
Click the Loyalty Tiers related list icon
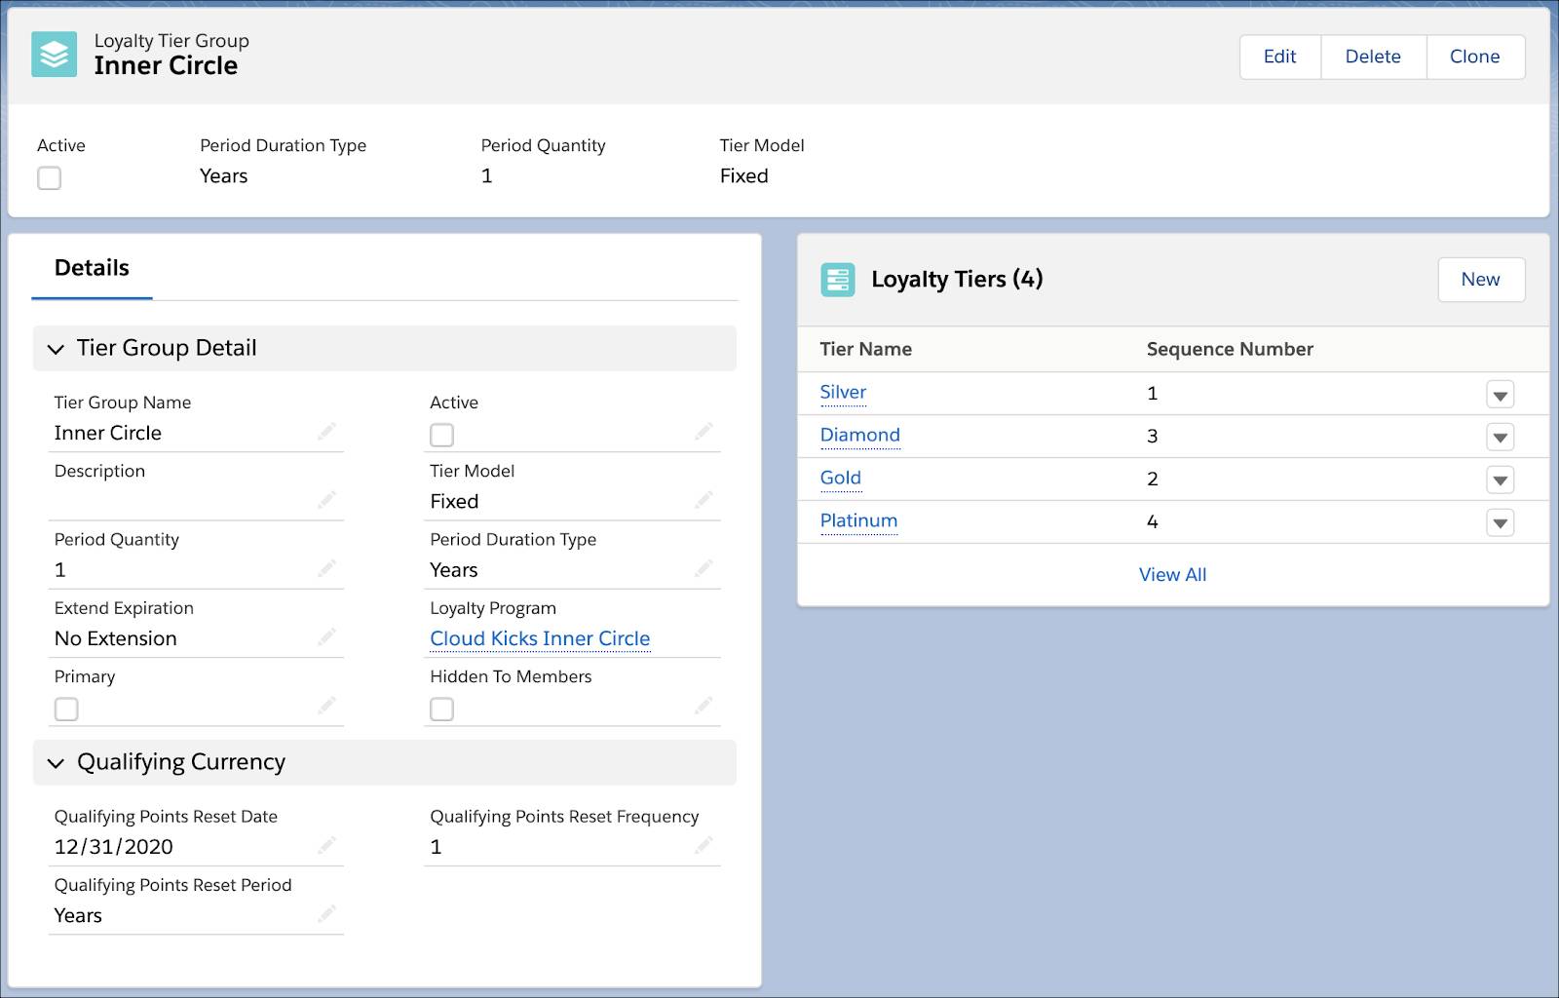click(x=838, y=280)
